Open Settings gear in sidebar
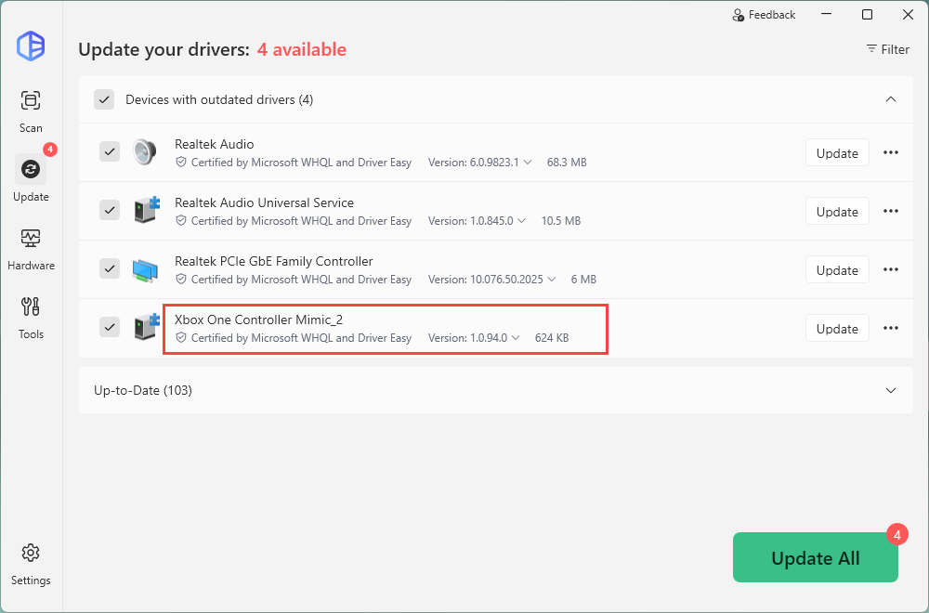The image size is (929, 613). [31, 553]
